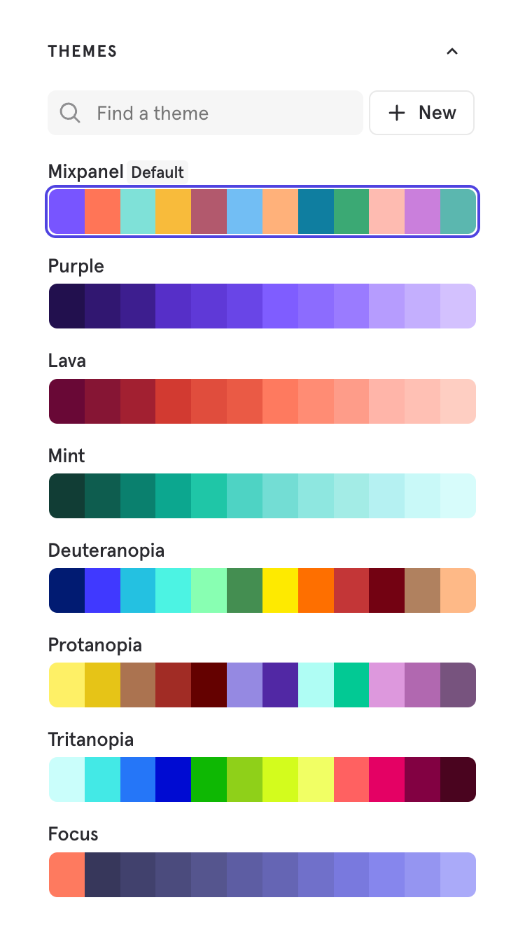The width and height of the screenshot is (525, 942).
Task: Choose the Protanopia theme palette
Action: click(262, 685)
